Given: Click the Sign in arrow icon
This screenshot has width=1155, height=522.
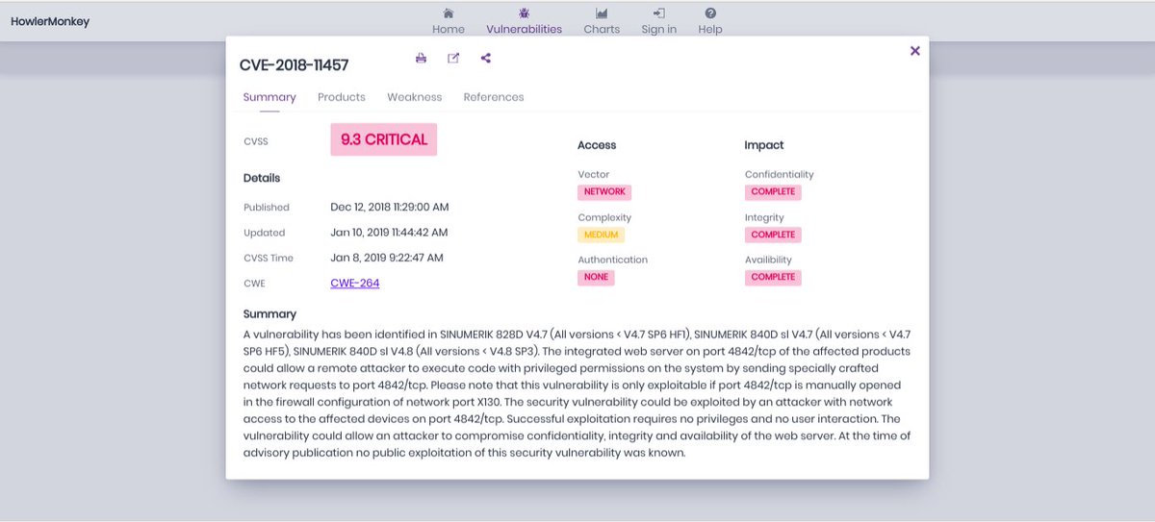Looking at the screenshot, I should (x=659, y=13).
